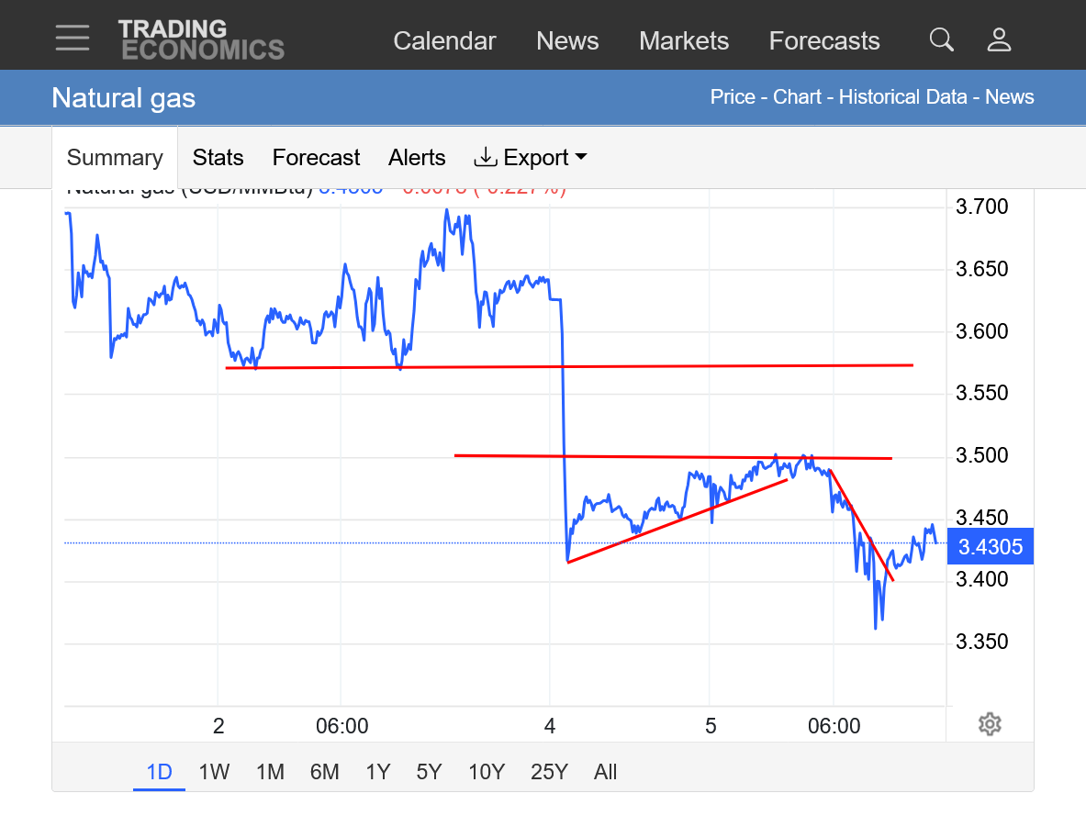
Task: Switch to the Forecast tab
Action: pyautogui.click(x=316, y=158)
